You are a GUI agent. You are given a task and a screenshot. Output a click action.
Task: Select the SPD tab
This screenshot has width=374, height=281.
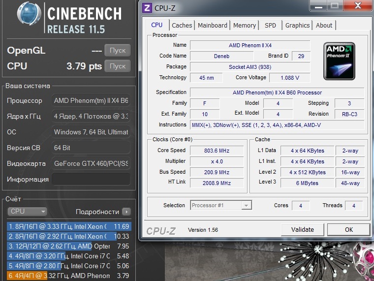pyautogui.click(x=270, y=25)
